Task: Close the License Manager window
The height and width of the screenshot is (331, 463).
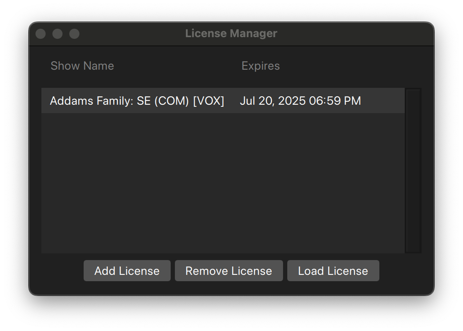Action: (41, 34)
